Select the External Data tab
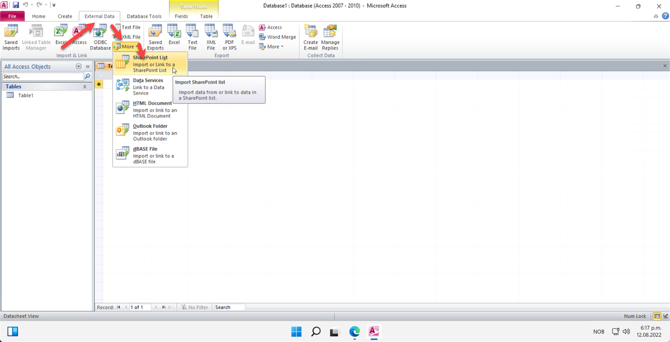This screenshot has width=670, height=342. click(x=99, y=16)
